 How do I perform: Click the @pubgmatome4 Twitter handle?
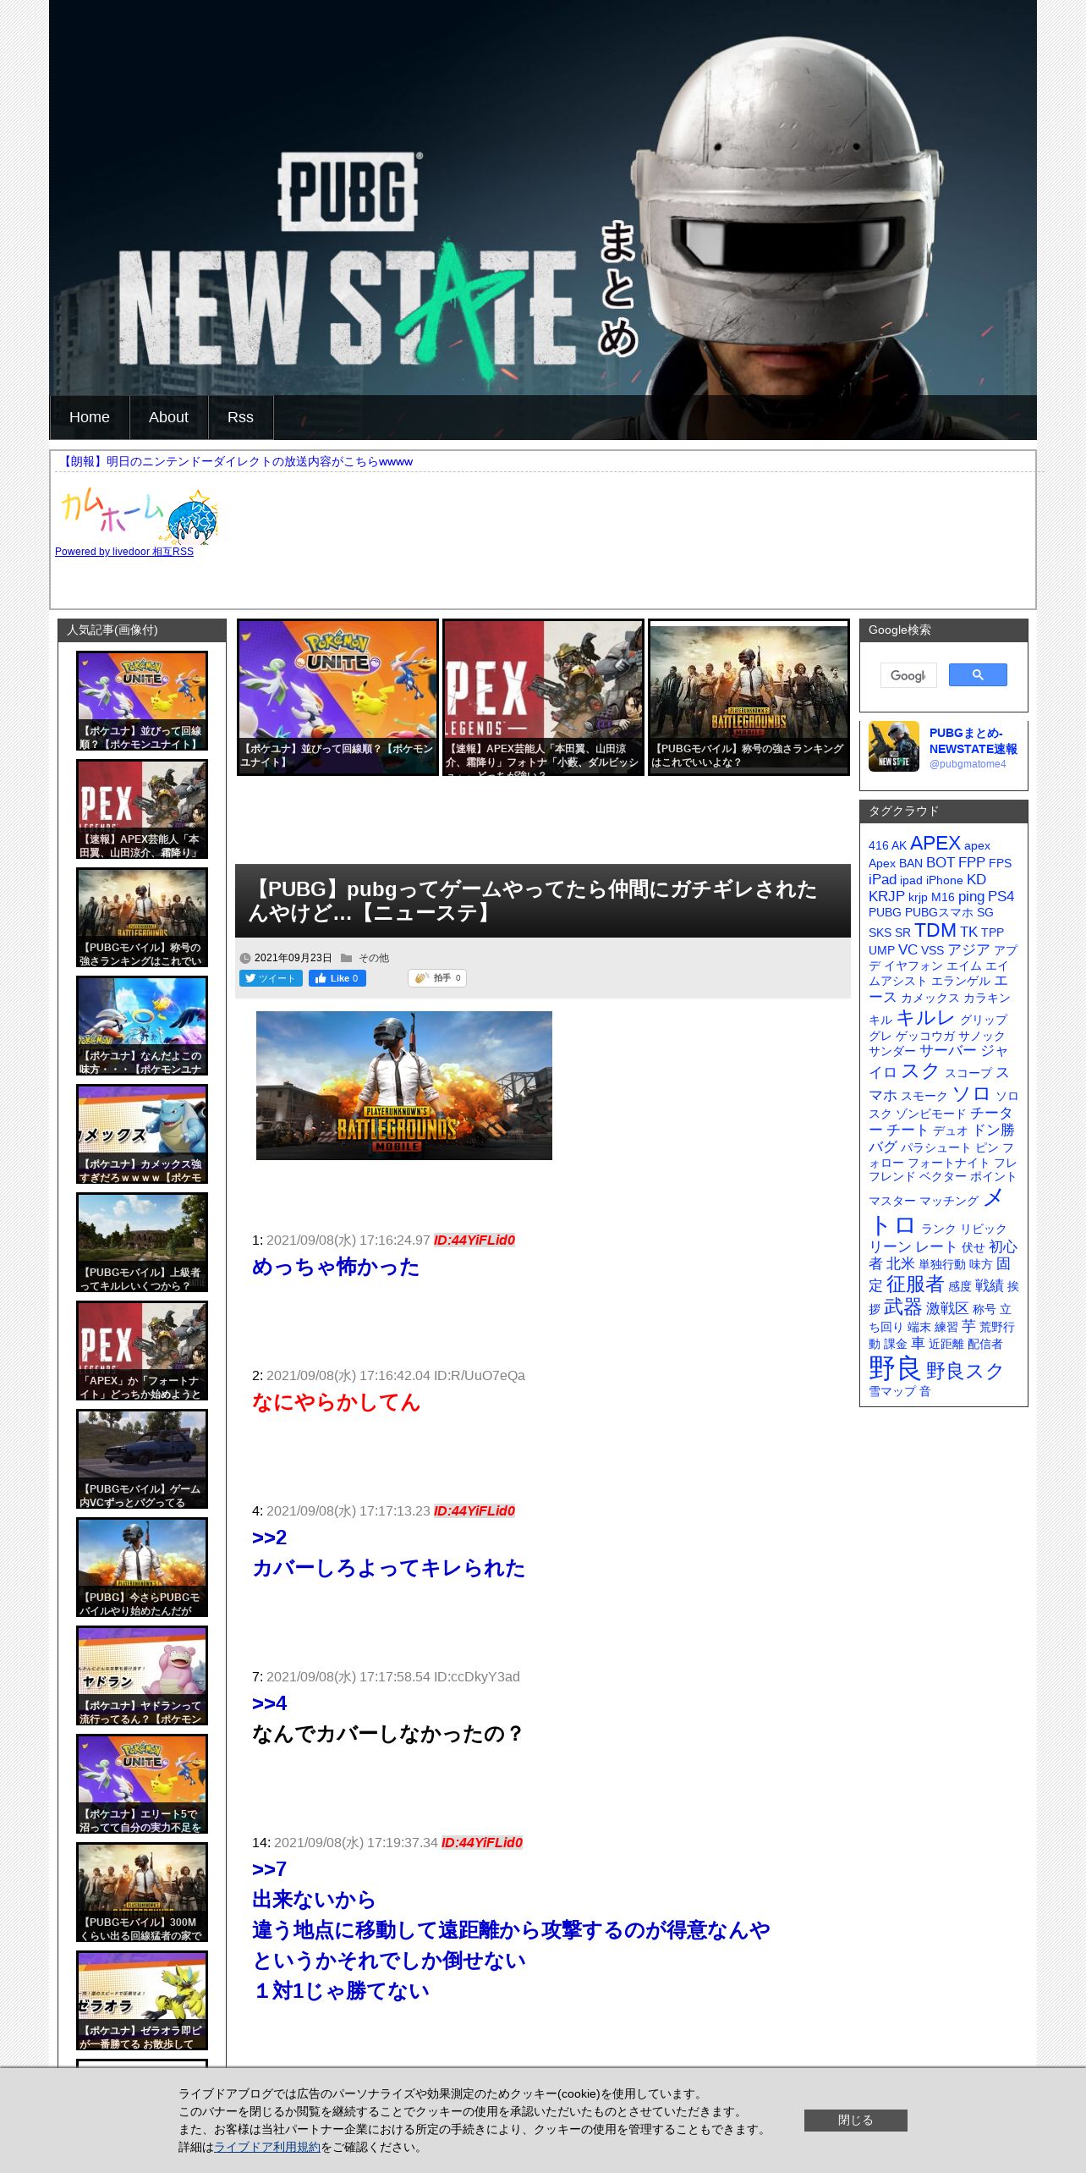pos(968,764)
